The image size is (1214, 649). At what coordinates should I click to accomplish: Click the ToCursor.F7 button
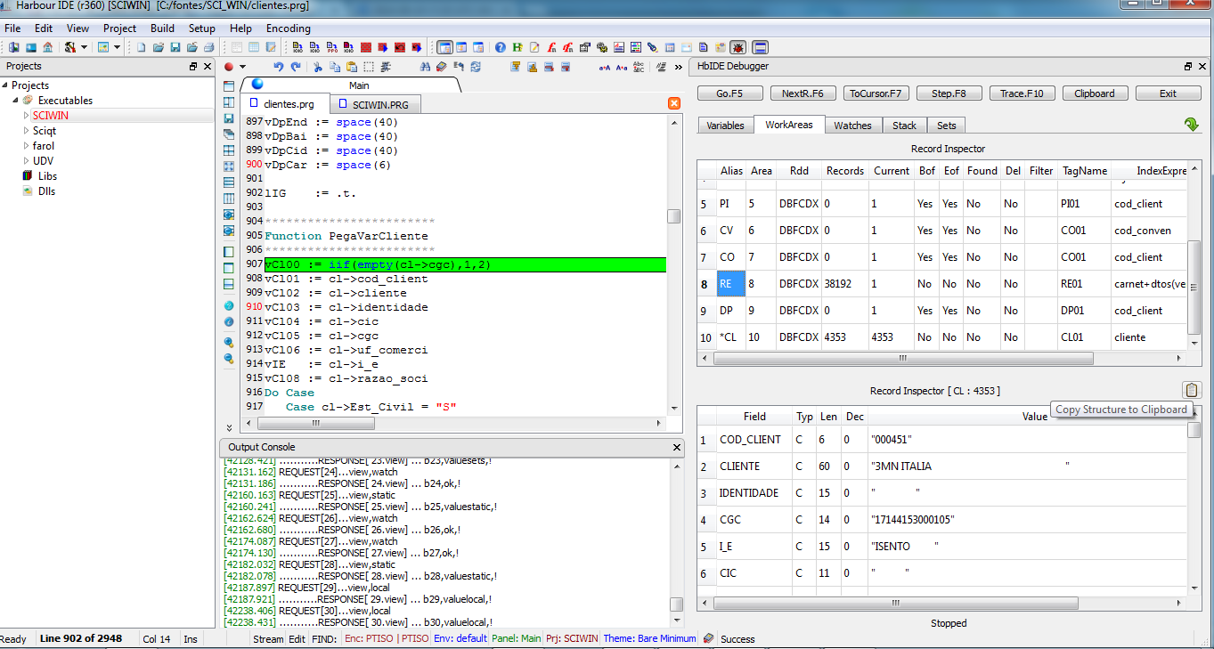click(x=875, y=93)
